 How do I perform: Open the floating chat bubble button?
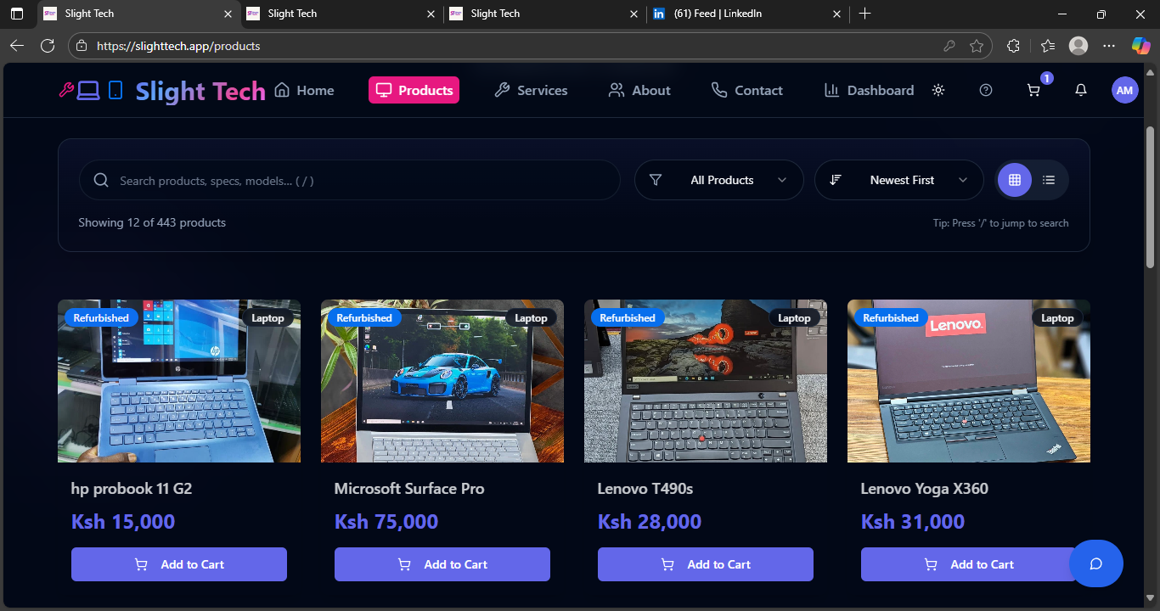pos(1095,563)
